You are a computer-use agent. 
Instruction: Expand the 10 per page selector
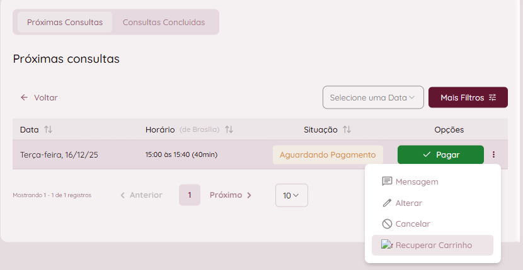(291, 195)
